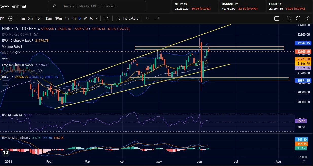Screen dimensions: 313x166
Task: Undo the last chart action
Action: click(148, 18)
